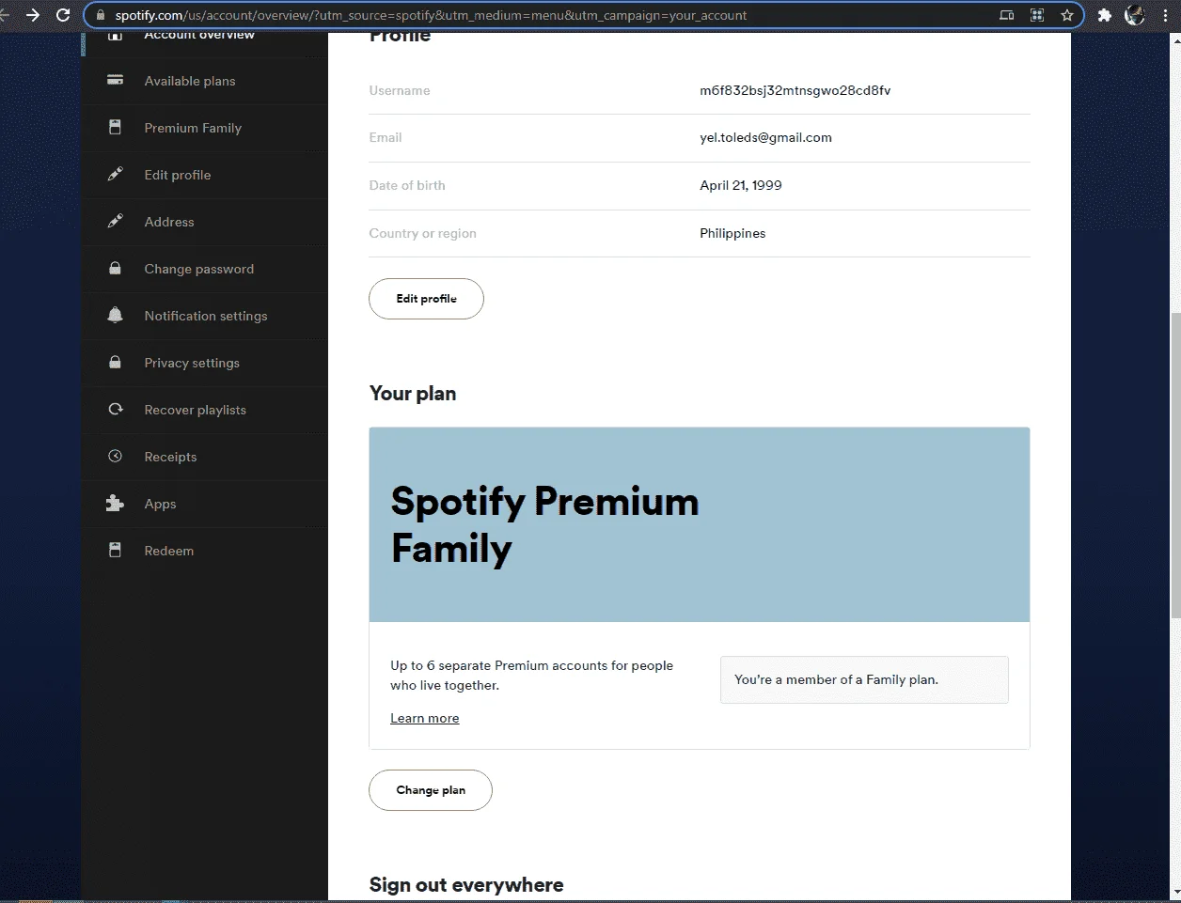
Task: Click the username m6f832bsj32mtnsgwo28cd8fv
Action: click(x=795, y=90)
